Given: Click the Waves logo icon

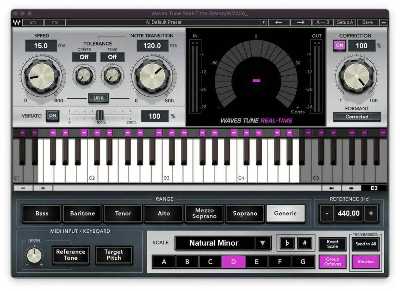Looking at the screenshot, I should click(17, 23).
